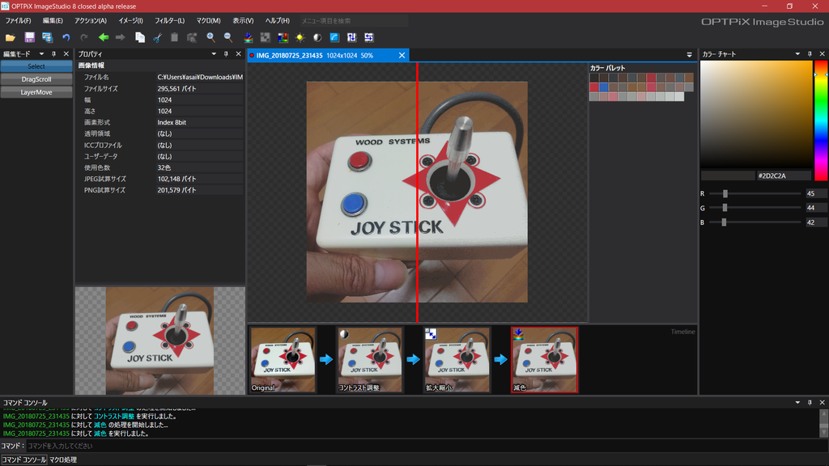The width and height of the screenshot is (829, 466).
Task: Close the IMG_20180725_231435 document tab
Action: coord(402,56)
